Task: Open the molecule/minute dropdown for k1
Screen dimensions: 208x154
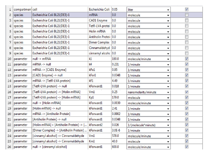Action: click(x=148, y=59)
